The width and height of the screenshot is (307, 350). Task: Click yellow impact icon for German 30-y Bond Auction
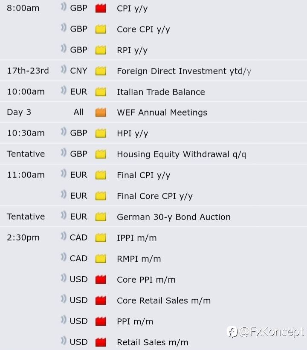[101, 217]
